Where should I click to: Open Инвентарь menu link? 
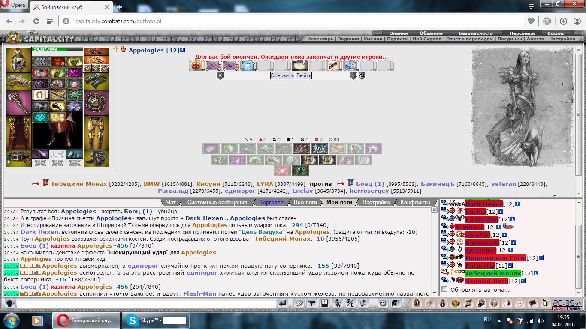[x=320, y=39]
